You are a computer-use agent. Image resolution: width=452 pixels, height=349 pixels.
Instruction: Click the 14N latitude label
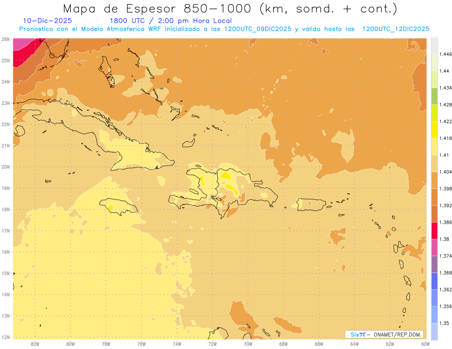click(x=5, y=294)
